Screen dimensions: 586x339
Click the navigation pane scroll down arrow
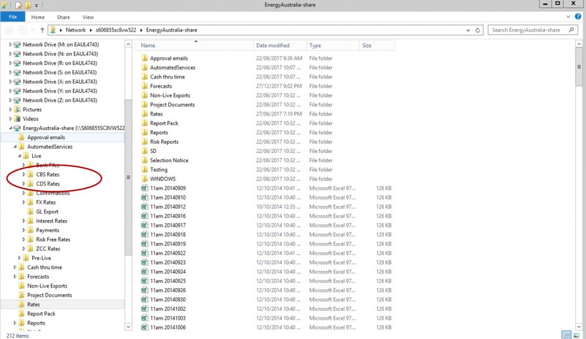128,327
